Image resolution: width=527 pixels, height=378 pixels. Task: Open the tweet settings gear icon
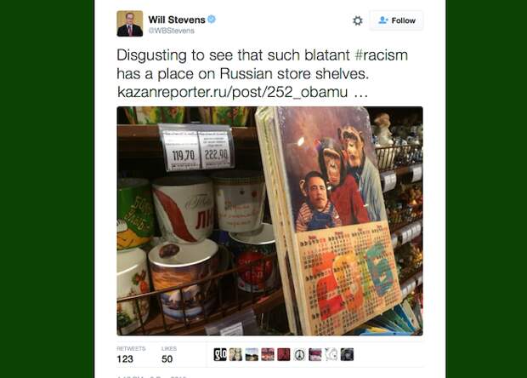tap(358, 20)
